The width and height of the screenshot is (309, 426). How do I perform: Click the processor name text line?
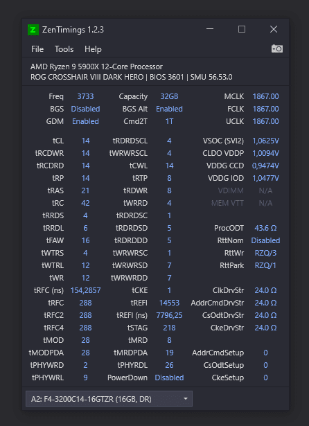tap(96, 66)
